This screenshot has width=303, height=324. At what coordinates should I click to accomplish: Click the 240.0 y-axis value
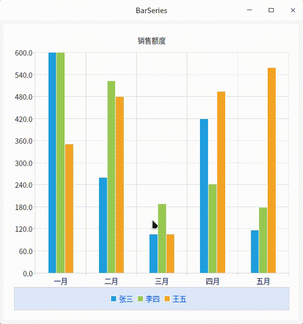point(24,185)
